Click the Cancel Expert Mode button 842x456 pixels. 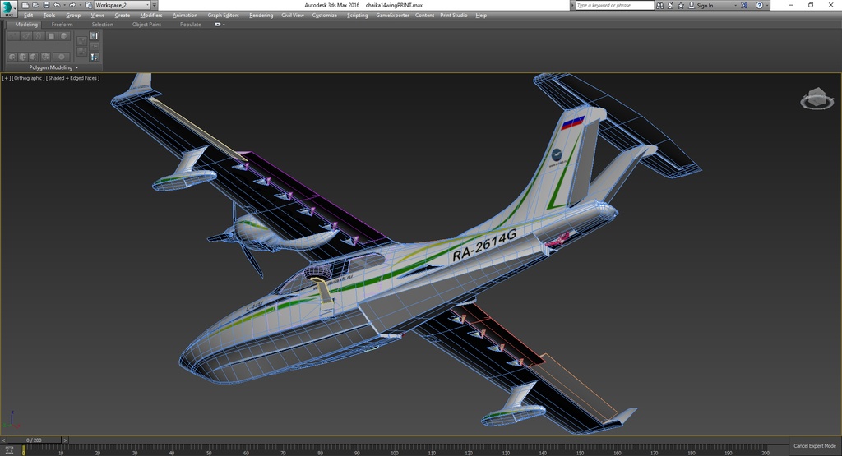(815, 446)
